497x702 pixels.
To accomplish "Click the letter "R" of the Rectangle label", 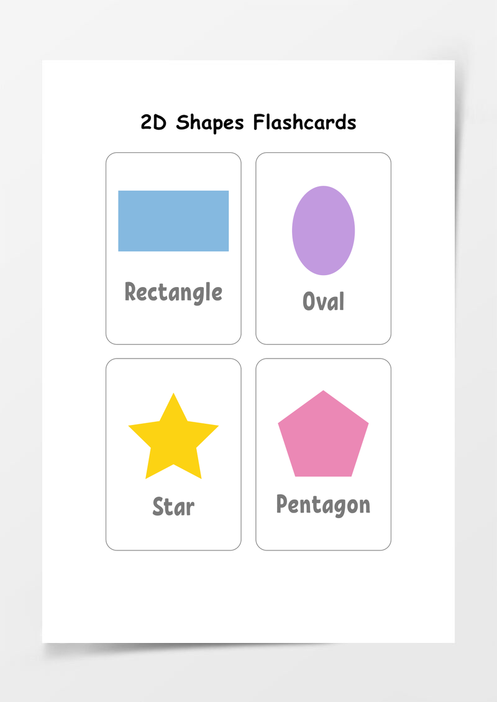I will (x=130, y=291).
